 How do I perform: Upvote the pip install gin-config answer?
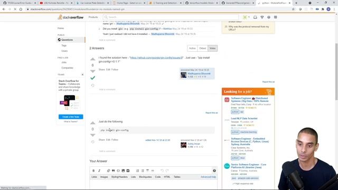[x=93, y=123]
